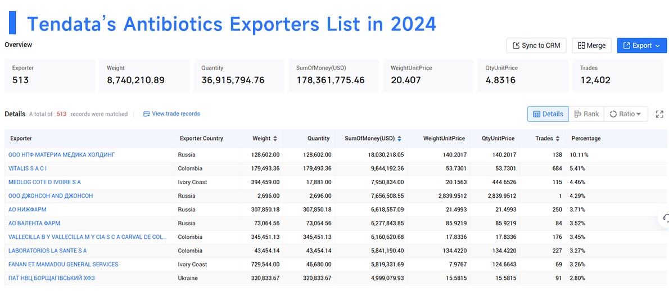
Task: Open exporter ООО ДЖОНСОН AND ДЖОНСОН
Action: (x=51, y=195)
